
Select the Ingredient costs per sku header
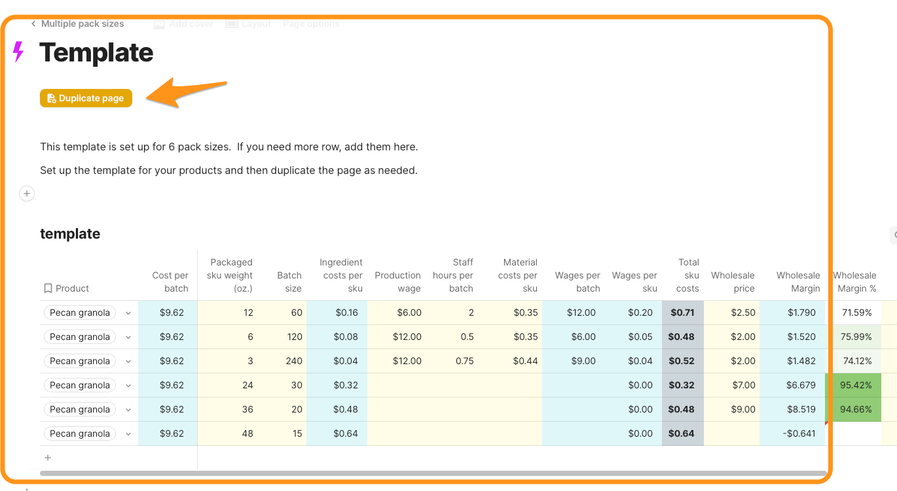(x=340, y=275)
